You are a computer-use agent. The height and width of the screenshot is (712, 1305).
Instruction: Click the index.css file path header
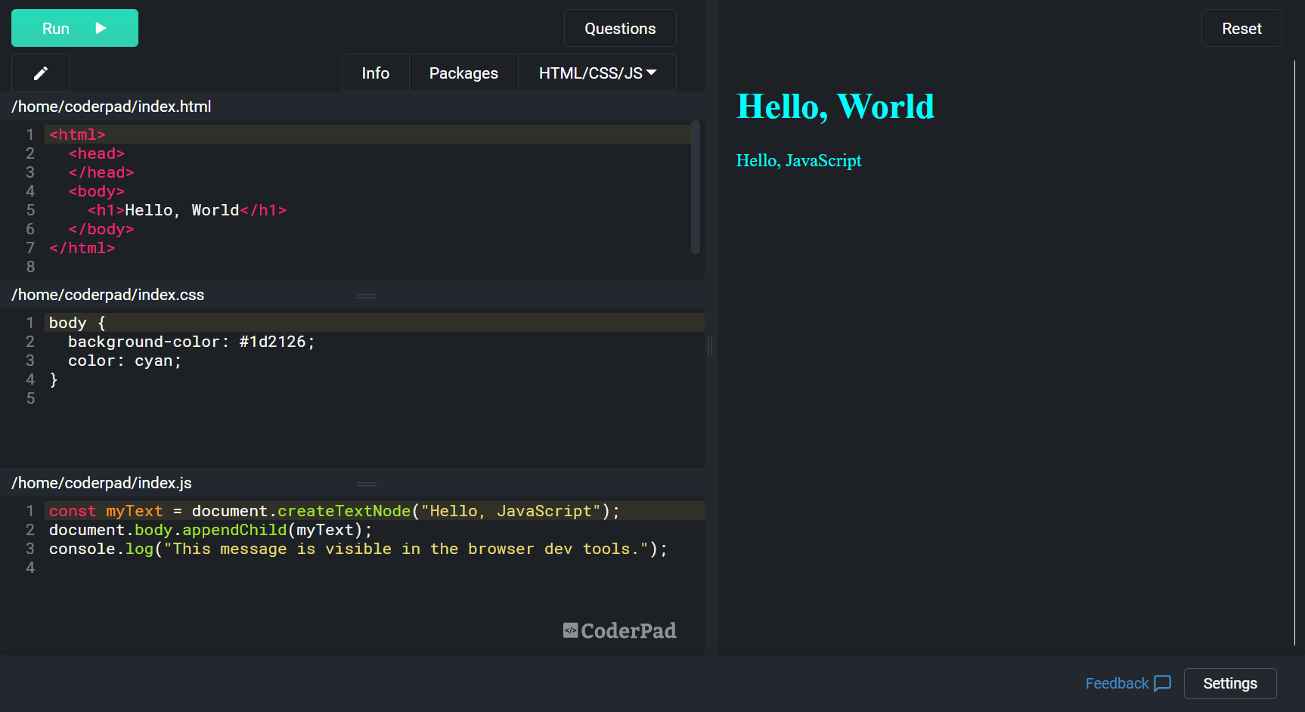pyautogui.click(x=107, y=295)
